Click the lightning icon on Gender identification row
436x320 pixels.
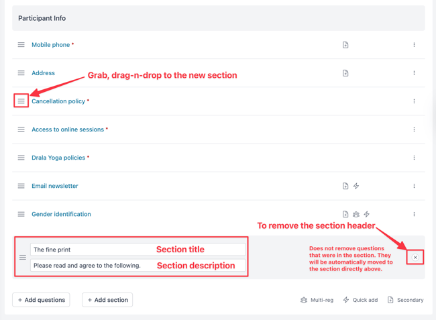[367, 215]
